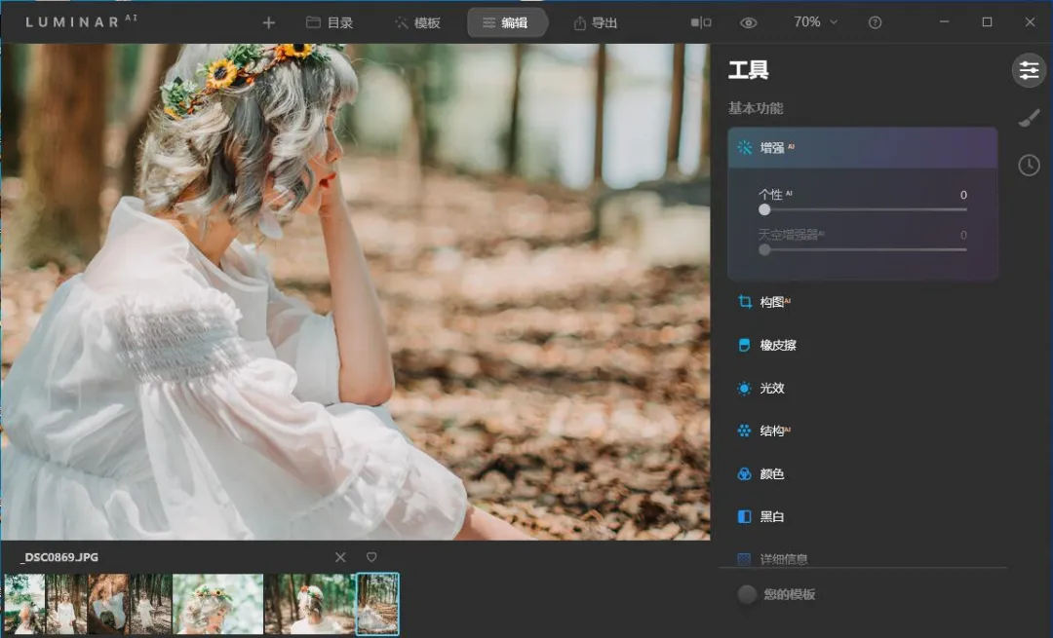Select the last filmstrip thumbnail
Viewport: 1053px width, 638px height.
[376, 604]
